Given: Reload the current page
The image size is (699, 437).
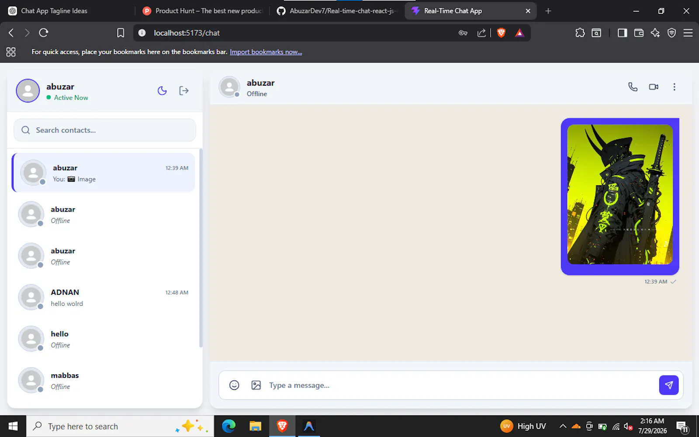Looking at the screenshot, I should (43, 33).
